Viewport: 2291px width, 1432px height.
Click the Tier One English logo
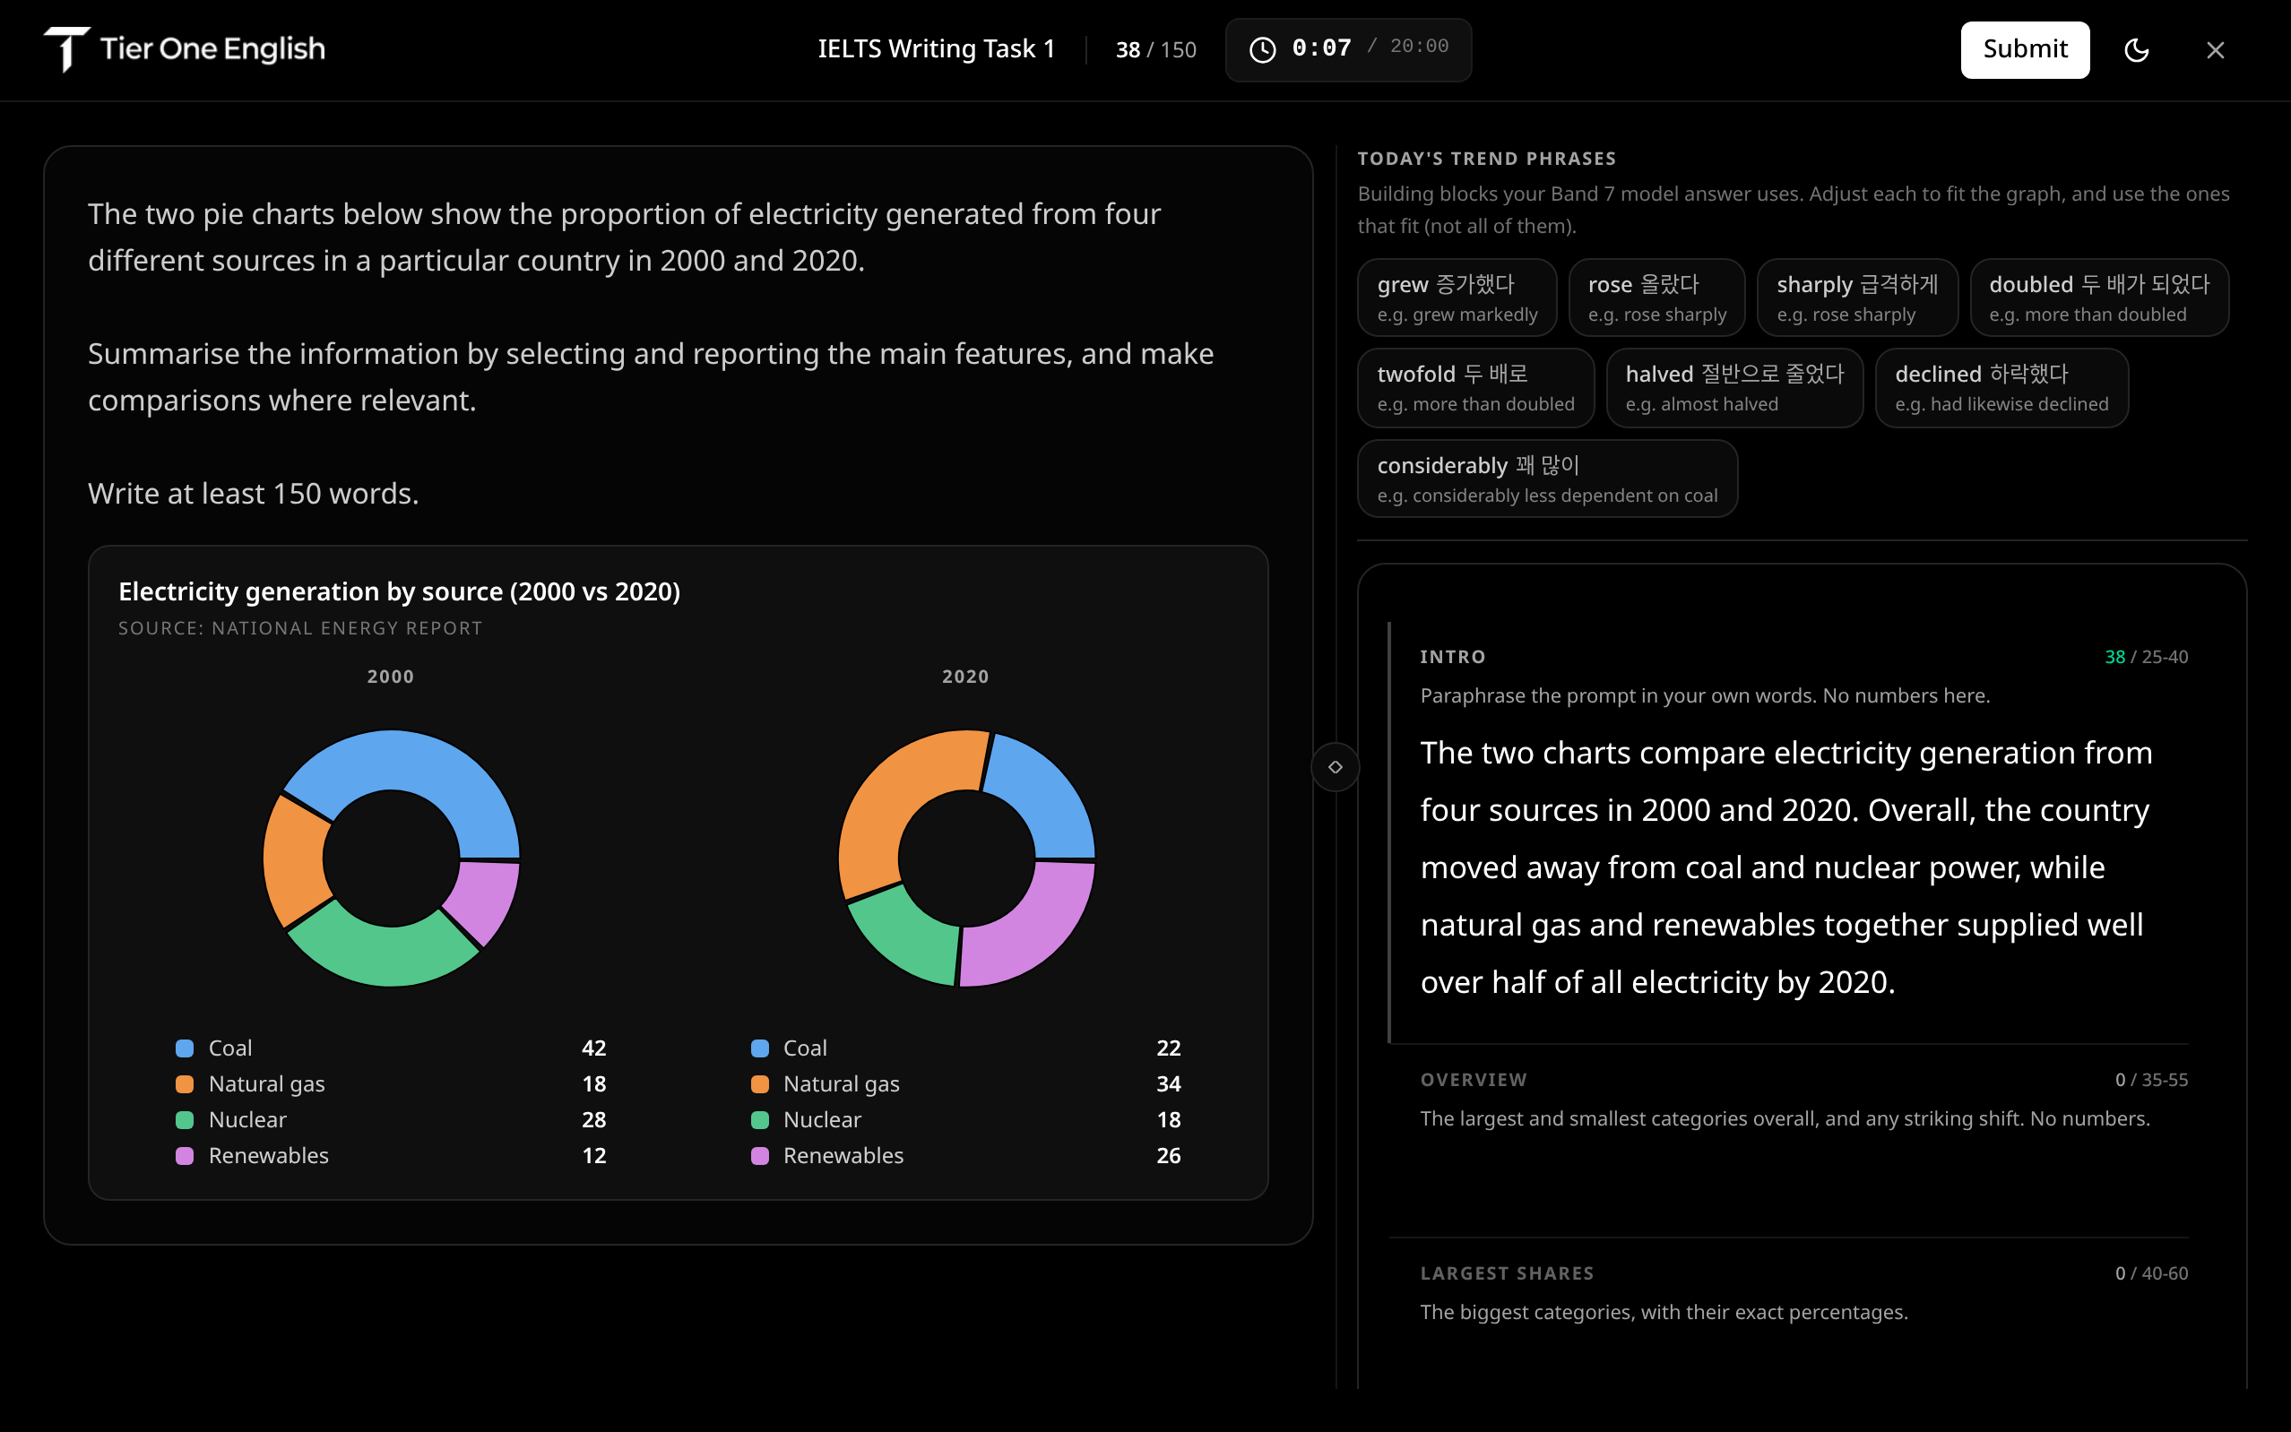tap(185, 49)
